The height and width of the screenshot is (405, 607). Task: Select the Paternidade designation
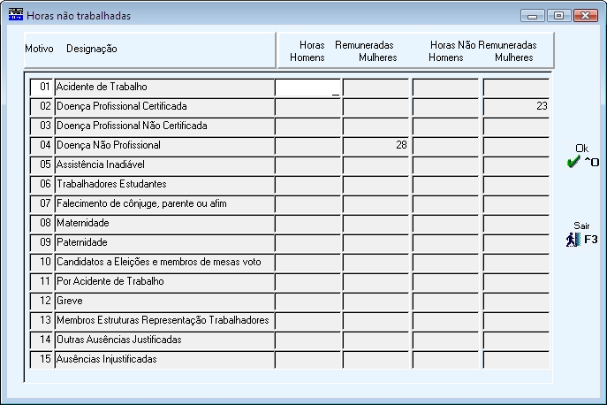[x=164, y=242]
